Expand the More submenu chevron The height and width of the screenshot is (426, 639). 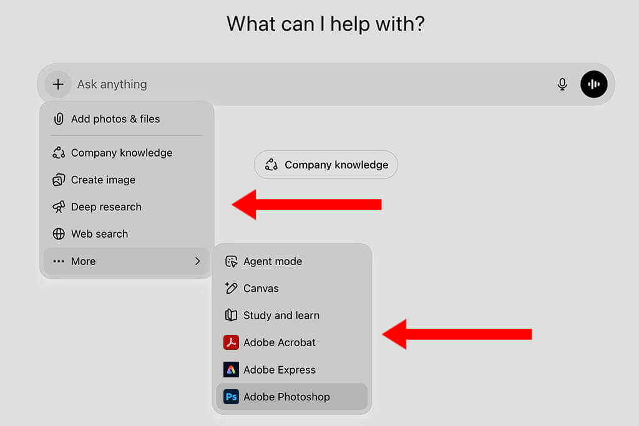pyautogui.click(x=198, y=261)
